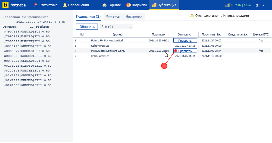Click trade #8075323|USDCAD|BUY|0.50
Image resolution: width=272 pixels, height=143 pixels.
[27, 61]
